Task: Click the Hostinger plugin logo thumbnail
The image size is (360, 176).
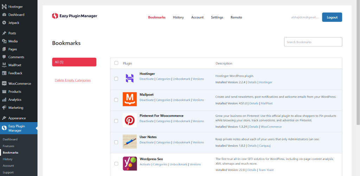Action: coord(130,78)
